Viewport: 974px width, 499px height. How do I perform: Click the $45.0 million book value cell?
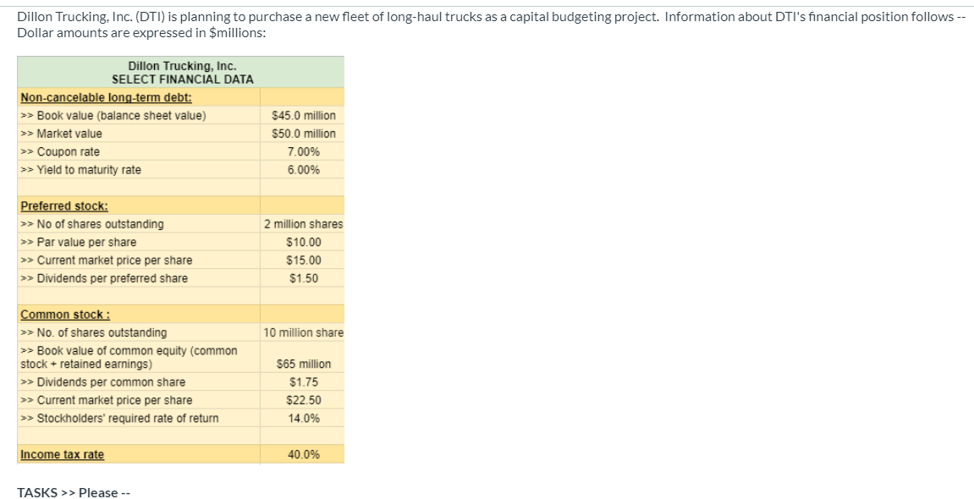pos(303,115)
